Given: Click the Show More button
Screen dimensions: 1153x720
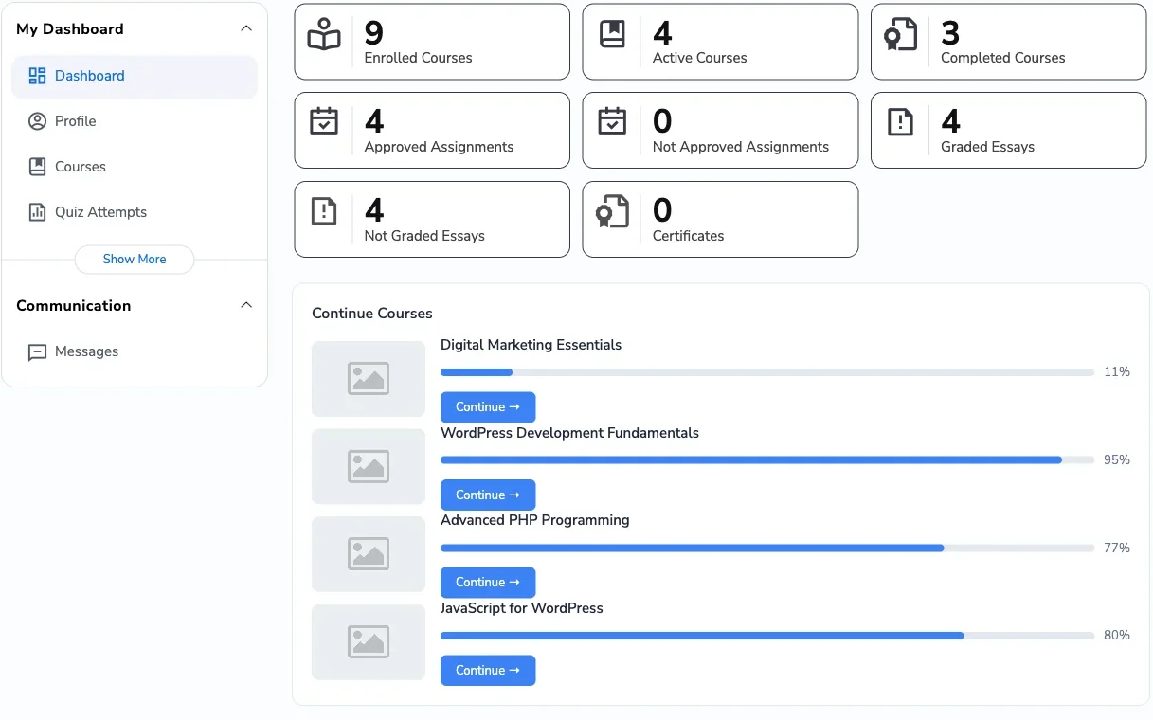Looking at the screenshot, I should tap(135, 260).
